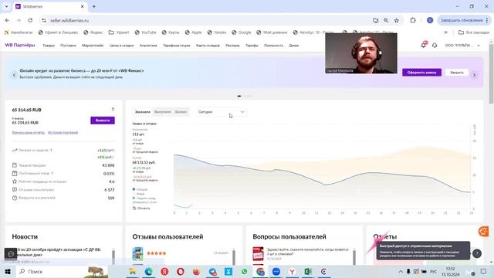Open the Аналитика menu

click(148, 46)
